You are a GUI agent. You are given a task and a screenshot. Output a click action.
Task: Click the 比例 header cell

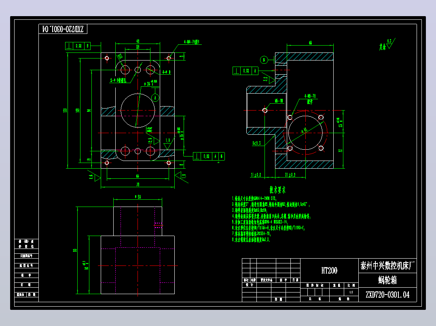click(351, 285)
